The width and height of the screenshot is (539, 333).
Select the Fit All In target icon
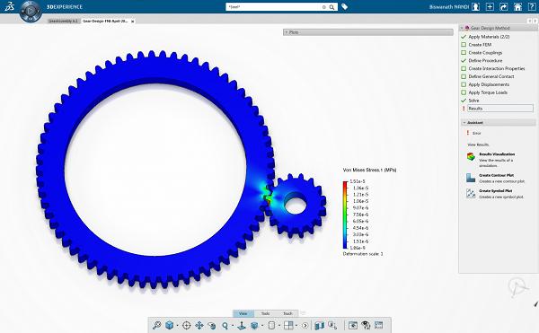pos(186,325)
